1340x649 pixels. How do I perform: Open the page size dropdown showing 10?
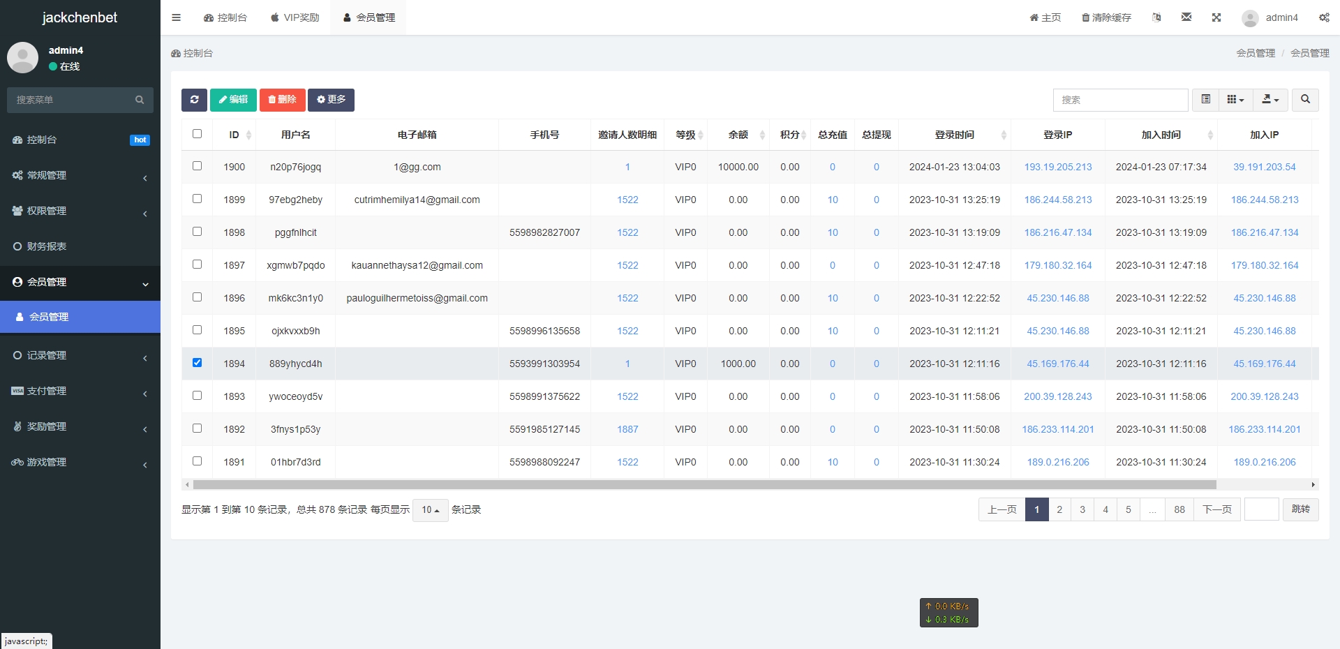pos(430,510)
